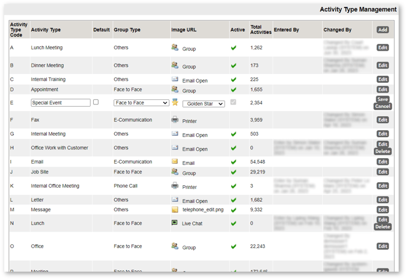
Task: Open the Face to Face group type dropdown
Action: (x=141, y=102)
